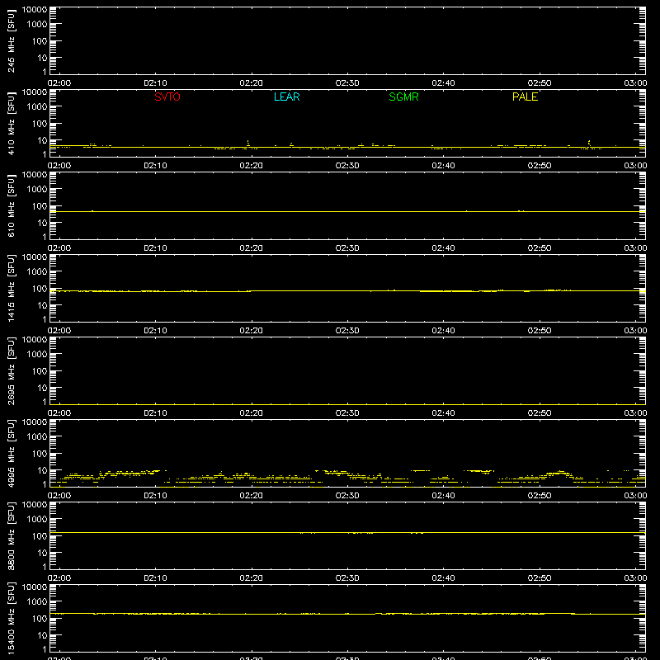660x660 pixels.
Task: Click the 1000 tick label on 410 MHz plot
Action: [x=37, y=107]
